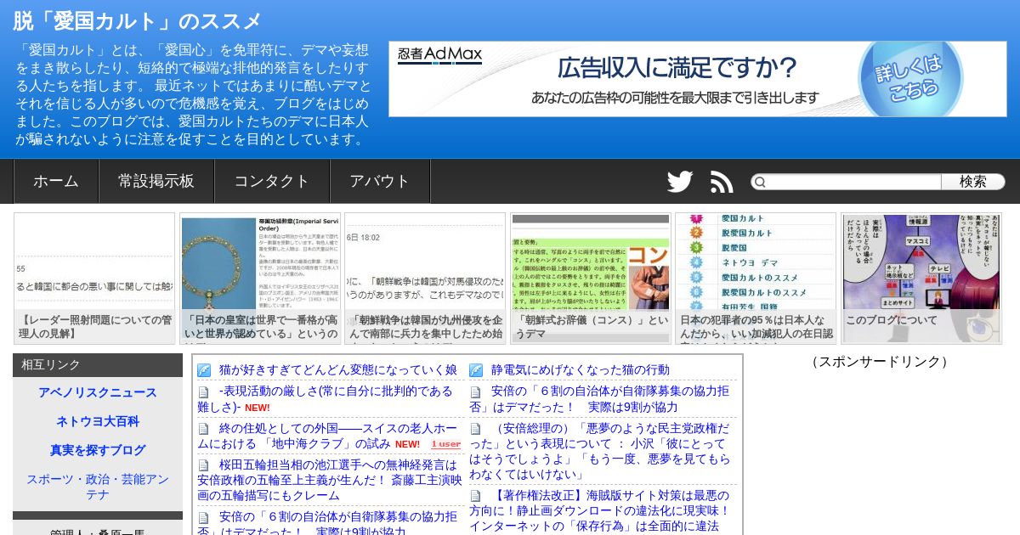Open スポーツ・政治・芸能アンテナ sidebar link
1020x535 pixels.
click(x=98, y=487)
